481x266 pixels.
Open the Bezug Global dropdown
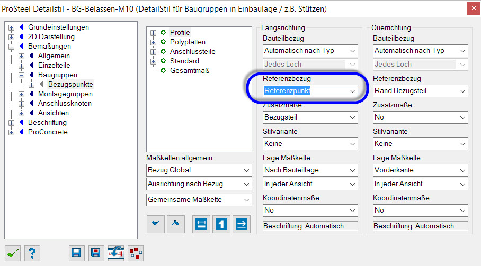coord(199,170)
